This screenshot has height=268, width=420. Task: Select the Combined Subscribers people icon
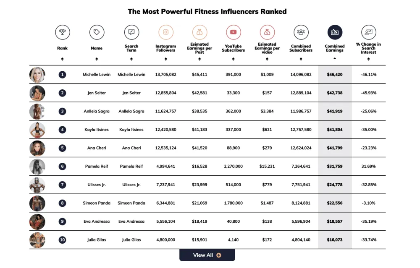[x=301, y=32]
